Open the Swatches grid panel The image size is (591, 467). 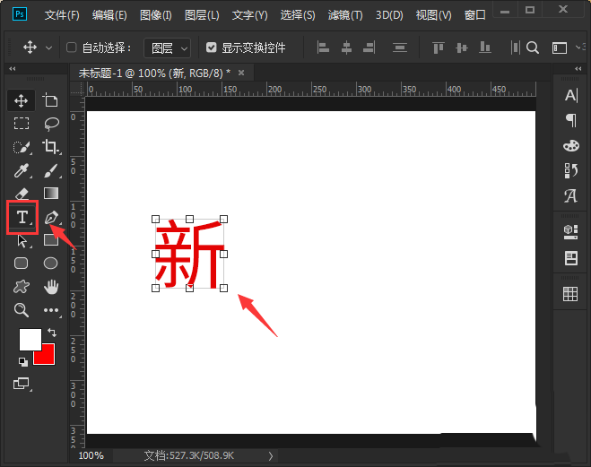point(570,294)
